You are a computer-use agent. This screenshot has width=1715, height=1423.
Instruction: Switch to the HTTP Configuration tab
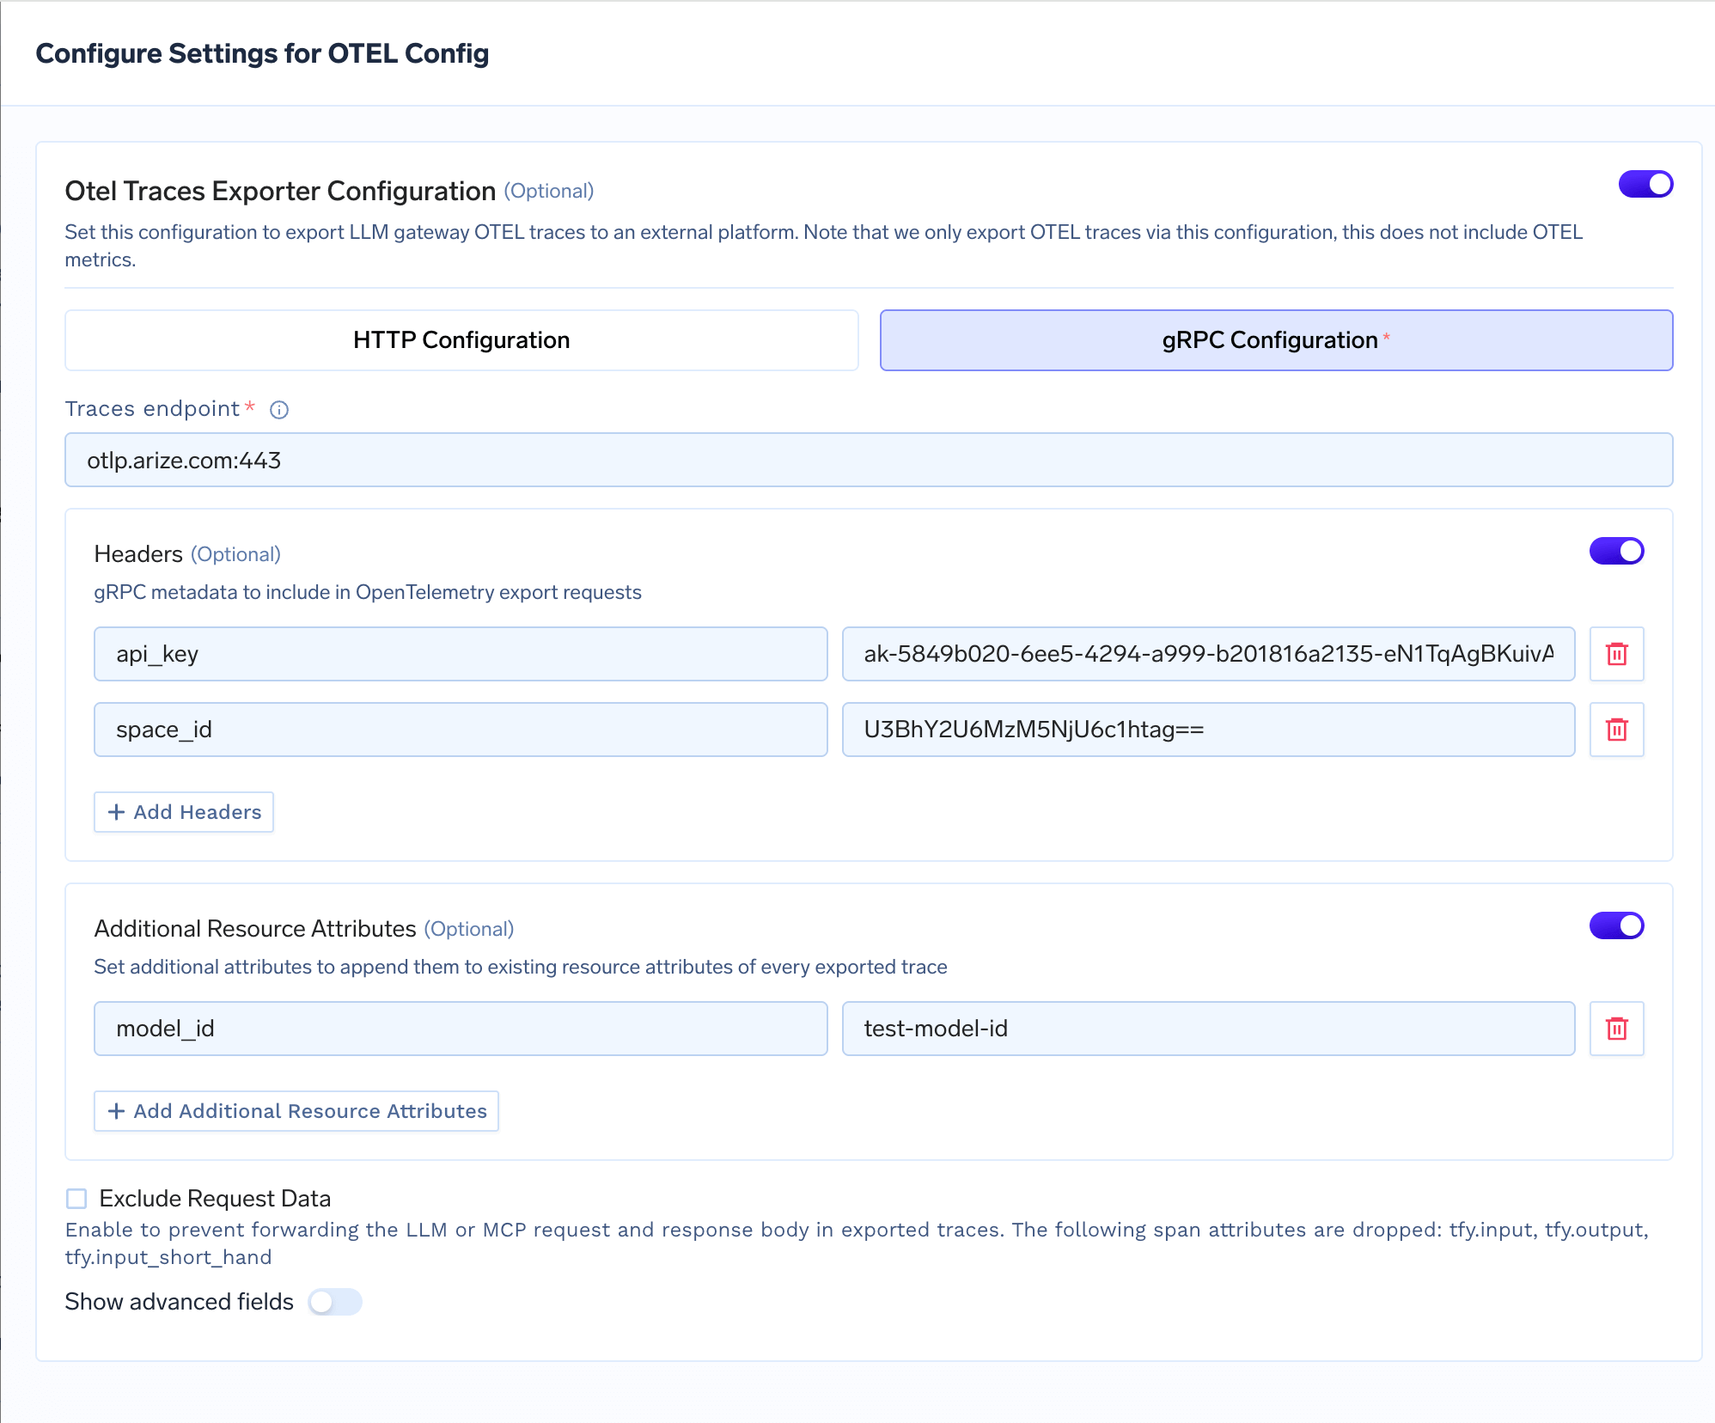[461, 339]
